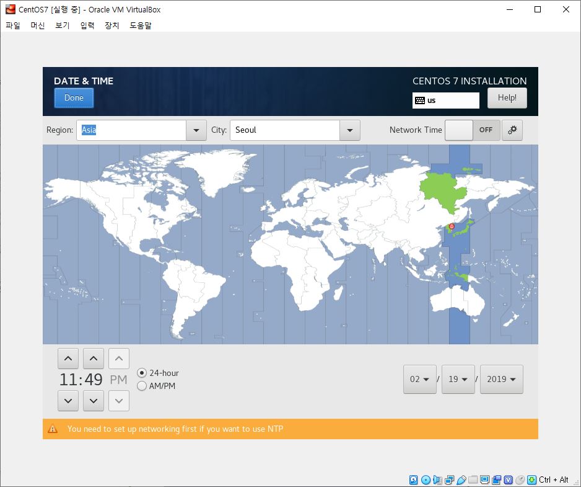Open the 파일 menu
The height and width of the screenshot is (487, 581).
point(13,25)
